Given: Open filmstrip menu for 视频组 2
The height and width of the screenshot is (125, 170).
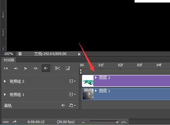Looking at the screenshot, I should pos(72,81).
